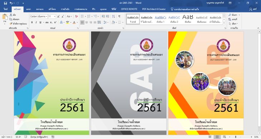Undo the last action
The image size is (261, 139).
[11, 3]
